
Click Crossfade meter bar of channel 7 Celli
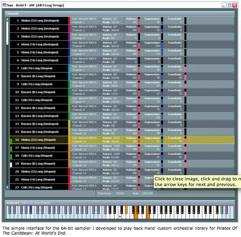pos(185,68)
